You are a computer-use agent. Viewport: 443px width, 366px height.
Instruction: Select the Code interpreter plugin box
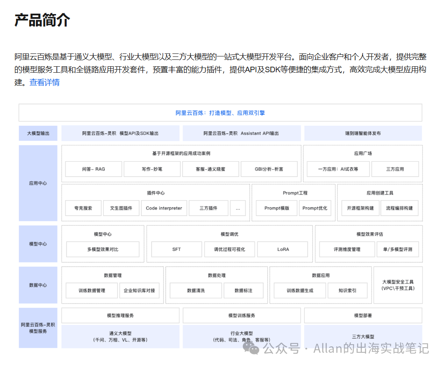point(164,208)
